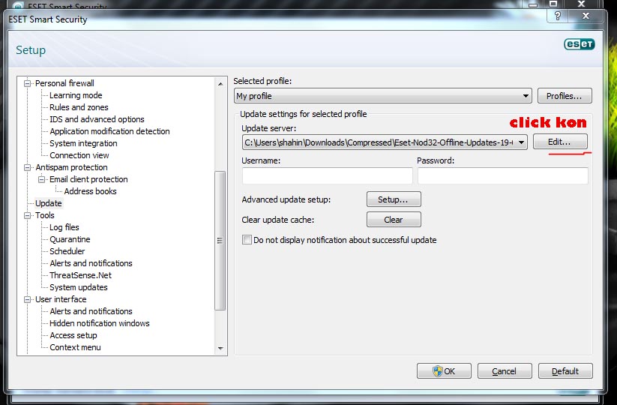Close the Setup dialog window
617x405 pixels.
(586, 16)
